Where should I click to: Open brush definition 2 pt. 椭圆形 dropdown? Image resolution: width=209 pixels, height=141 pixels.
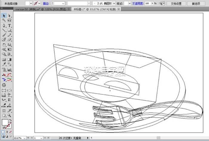(x=114, y=4)
